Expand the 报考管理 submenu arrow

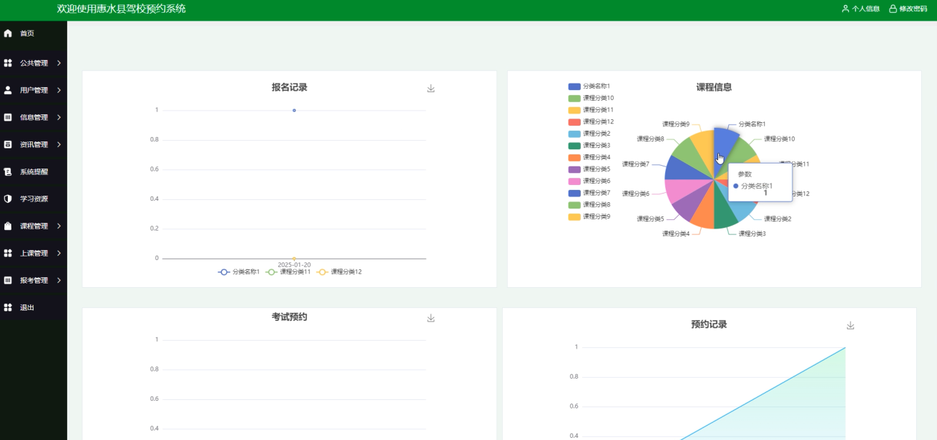coord(59,280)
